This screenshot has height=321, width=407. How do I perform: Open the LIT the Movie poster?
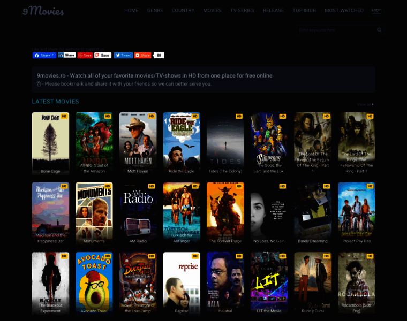[x=269, y=284]
